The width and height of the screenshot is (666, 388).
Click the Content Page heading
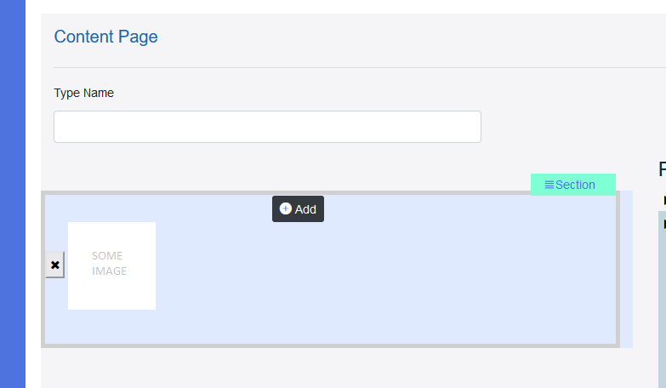pyautogui.click(x=105, y=37)
